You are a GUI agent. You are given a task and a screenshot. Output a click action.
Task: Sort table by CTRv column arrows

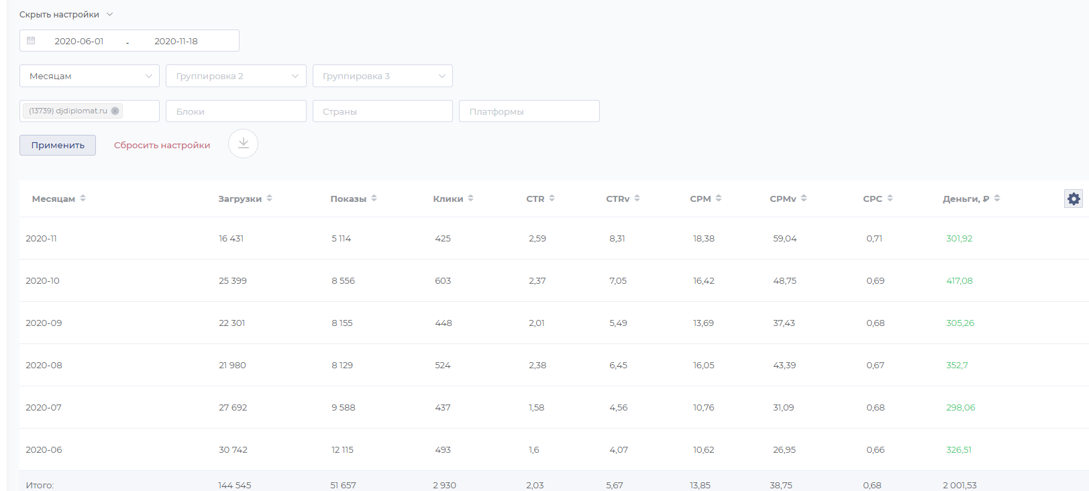click(x=637, y=199)
